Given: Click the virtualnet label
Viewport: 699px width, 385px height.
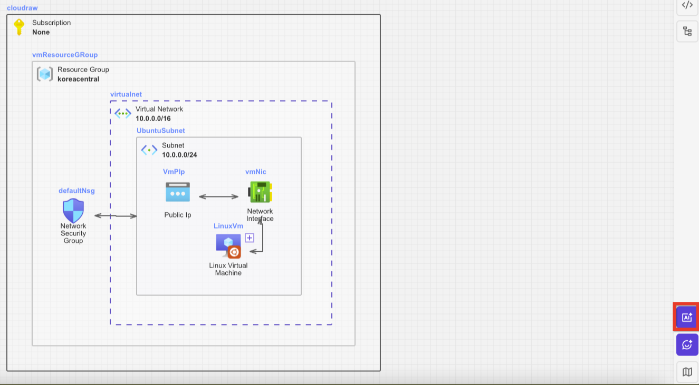Looking at the screenshot, I should tap(126, 94).
